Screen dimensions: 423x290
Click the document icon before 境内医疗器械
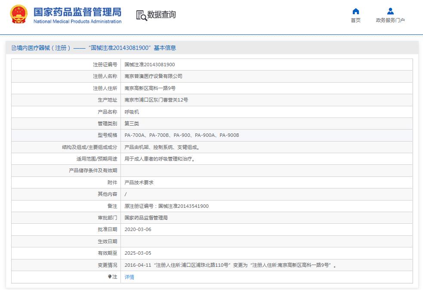[x=14, y=48]
